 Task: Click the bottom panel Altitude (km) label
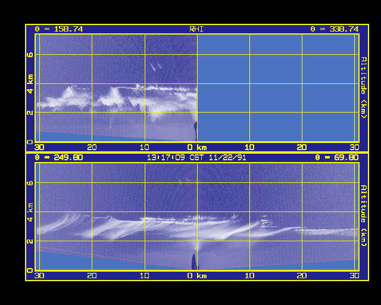[363, 216]
